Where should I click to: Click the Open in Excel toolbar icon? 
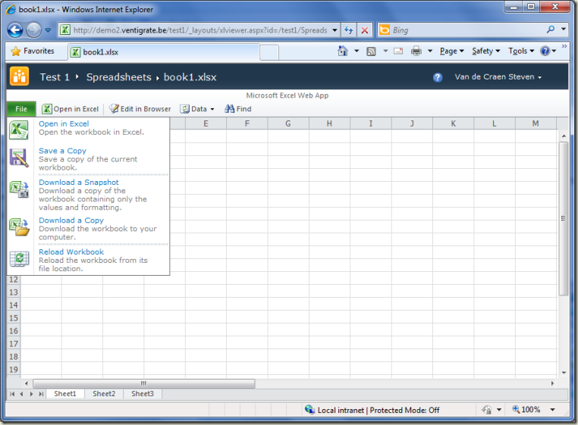tap(47, 109)
